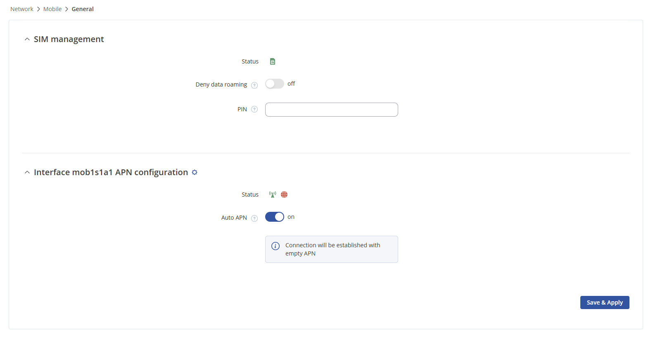The height and width of the screenshot is (340, 665).
Task: Click the Deny data roaming help icon
Action: 254,85
